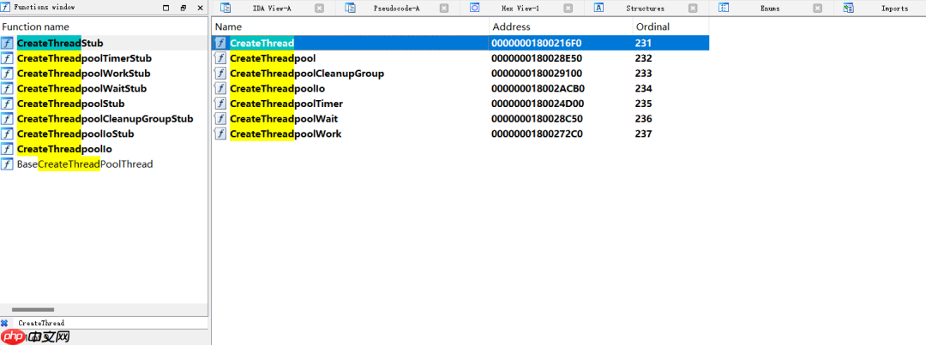Viewport: 926px width, 345px height.
Task: Click function icon beside CreateThreadpoolCleanupGroupStub
Action: tap(7, 118)
